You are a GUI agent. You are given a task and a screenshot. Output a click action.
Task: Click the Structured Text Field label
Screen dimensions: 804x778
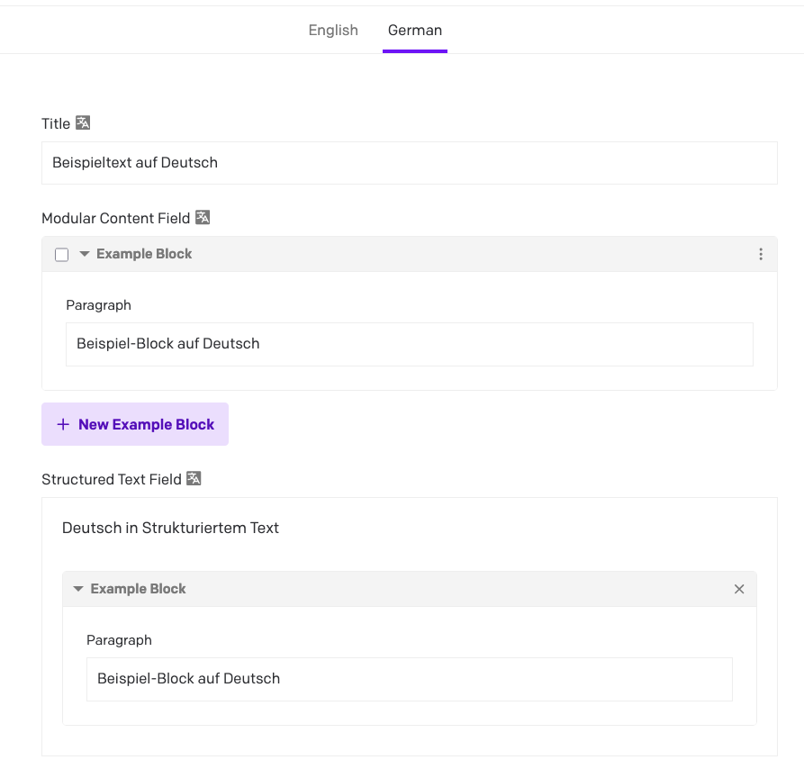tap(112, 480)
